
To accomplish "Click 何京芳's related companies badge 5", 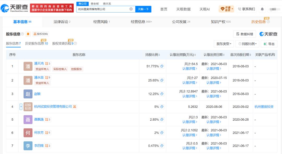I will [48, 133].
